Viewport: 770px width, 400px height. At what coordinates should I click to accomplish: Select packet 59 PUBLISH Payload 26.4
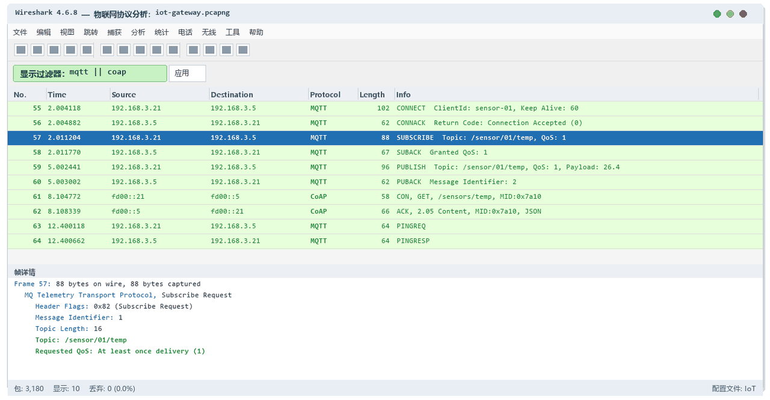pyautogui.click(x=385, y=167)
